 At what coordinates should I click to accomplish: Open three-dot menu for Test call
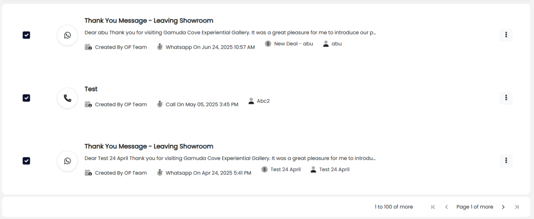tap(506, 98)
